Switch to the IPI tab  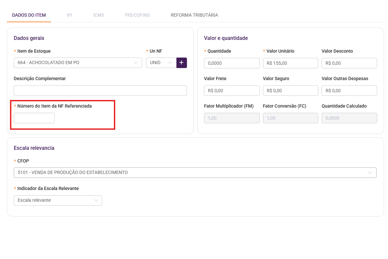click(x=69, y=15)
